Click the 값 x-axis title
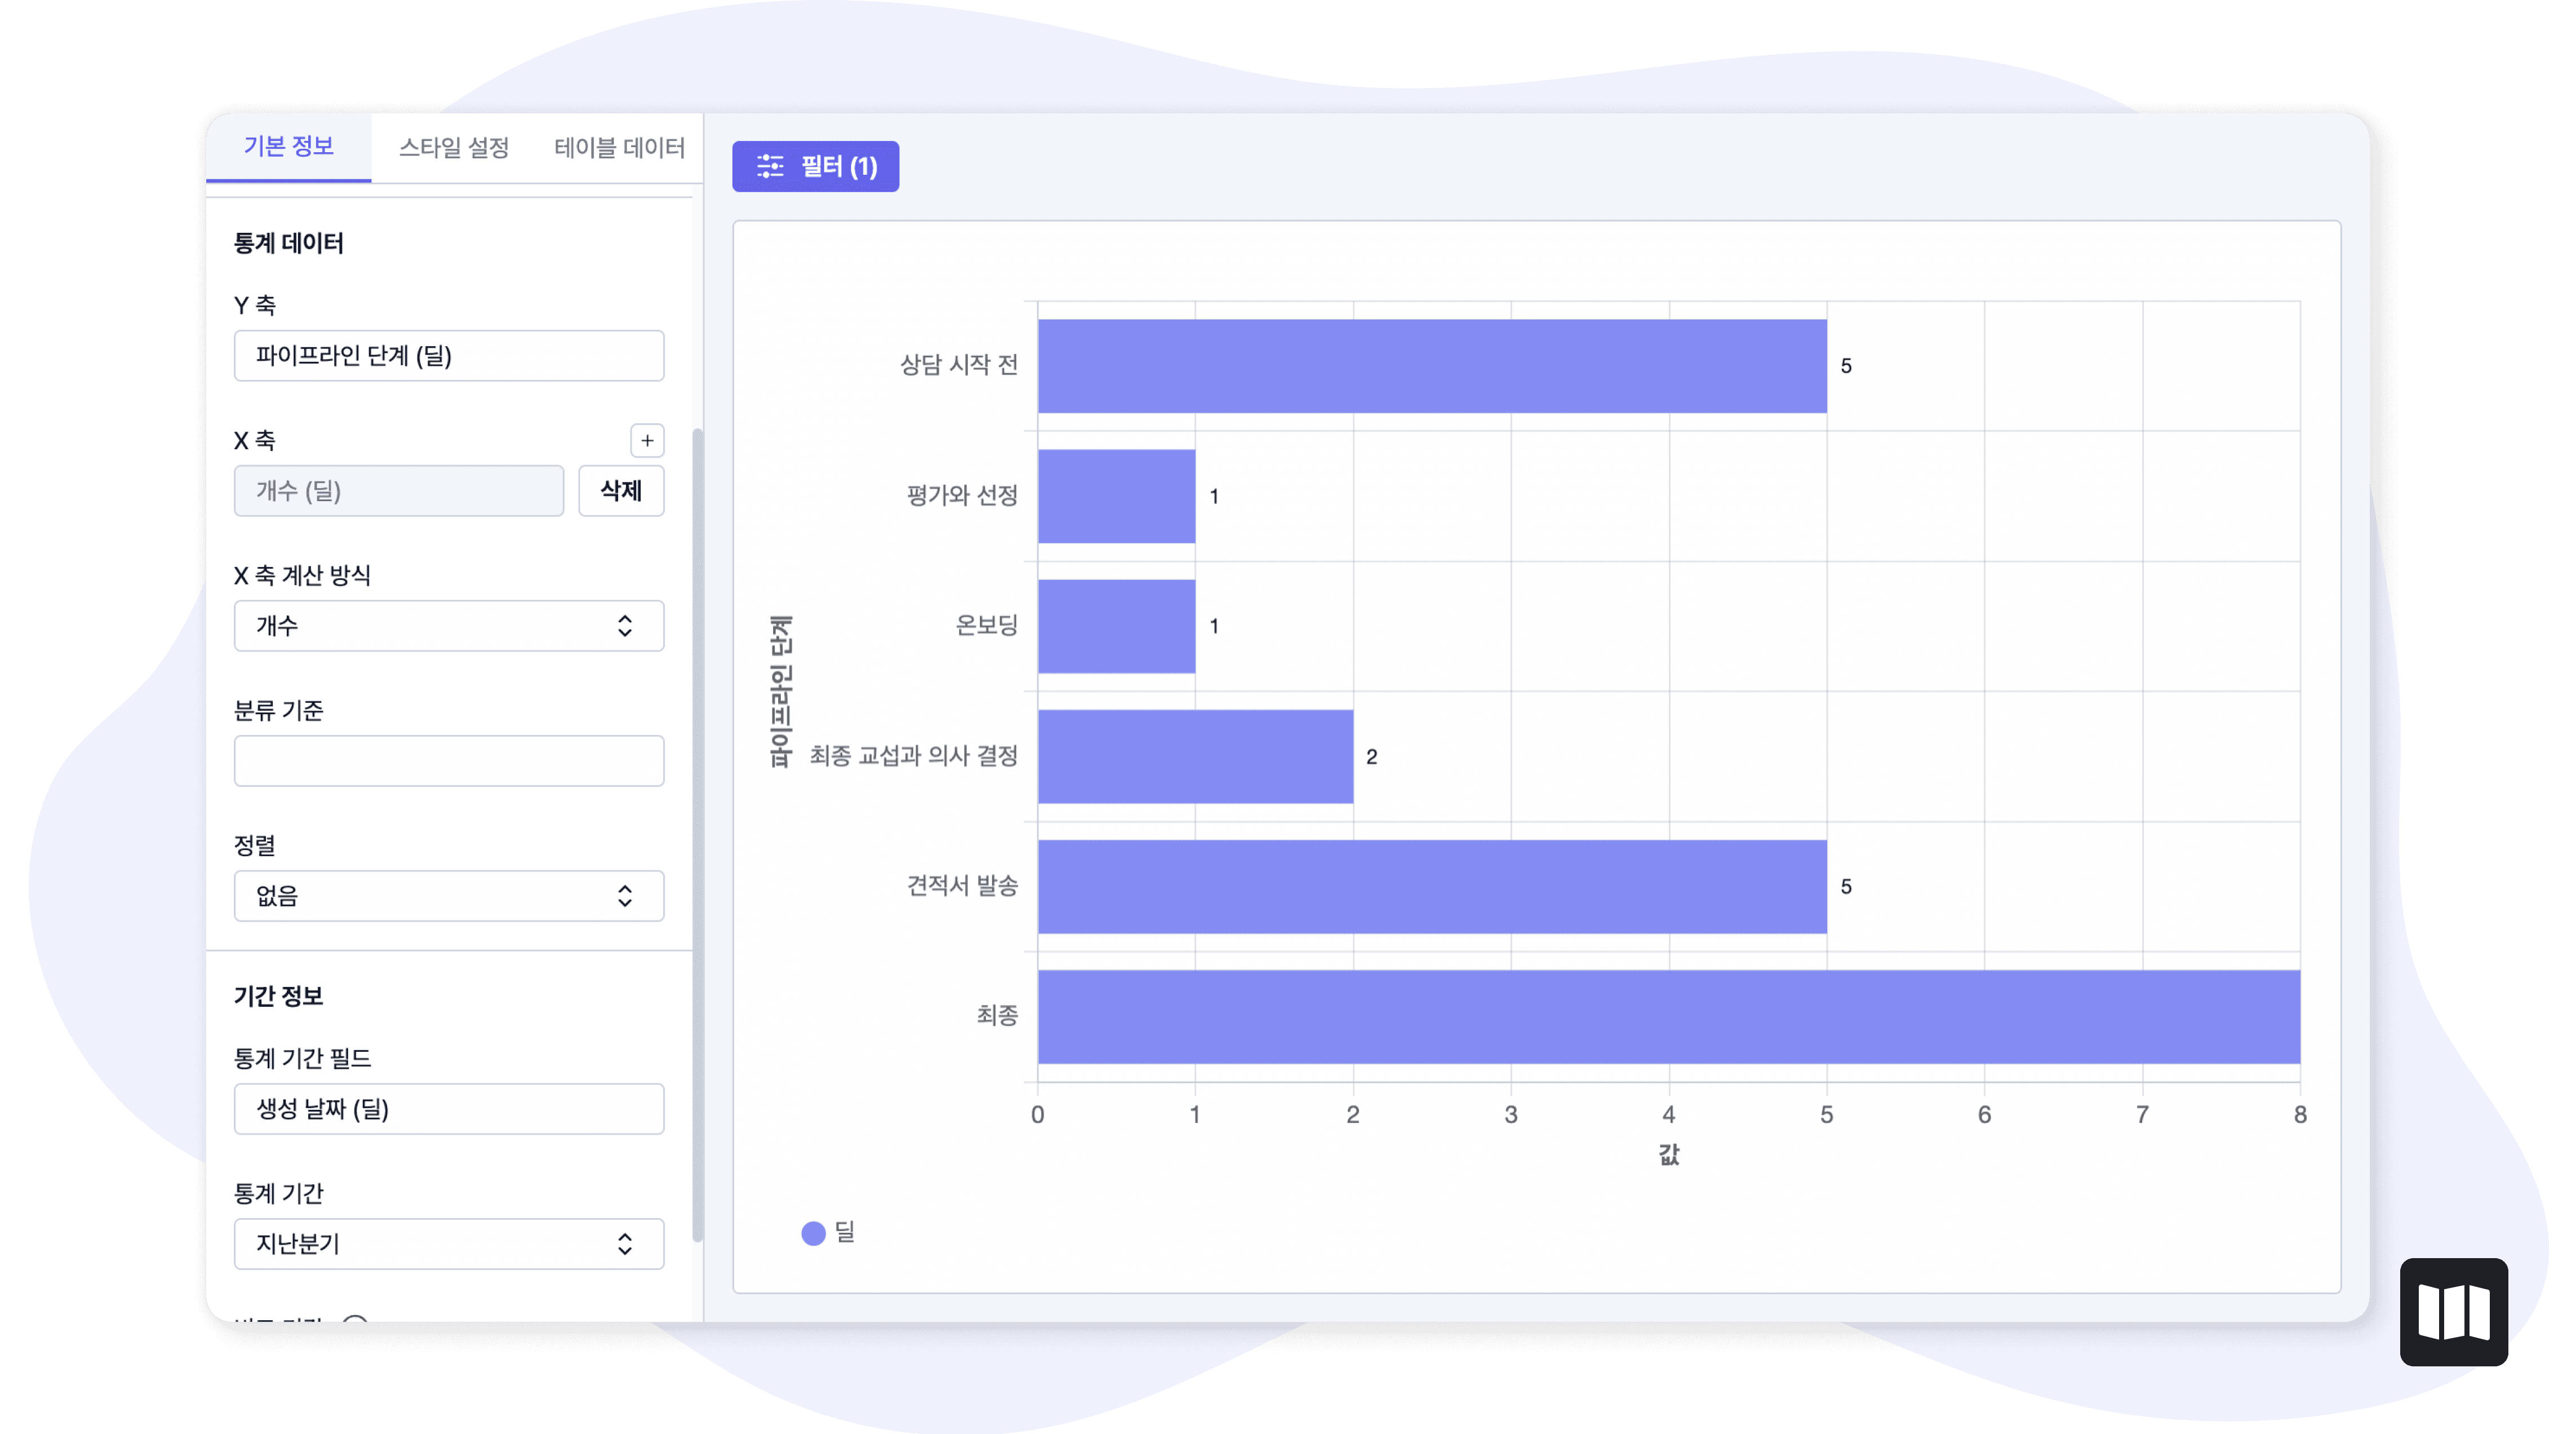 coord(1668,1155)
